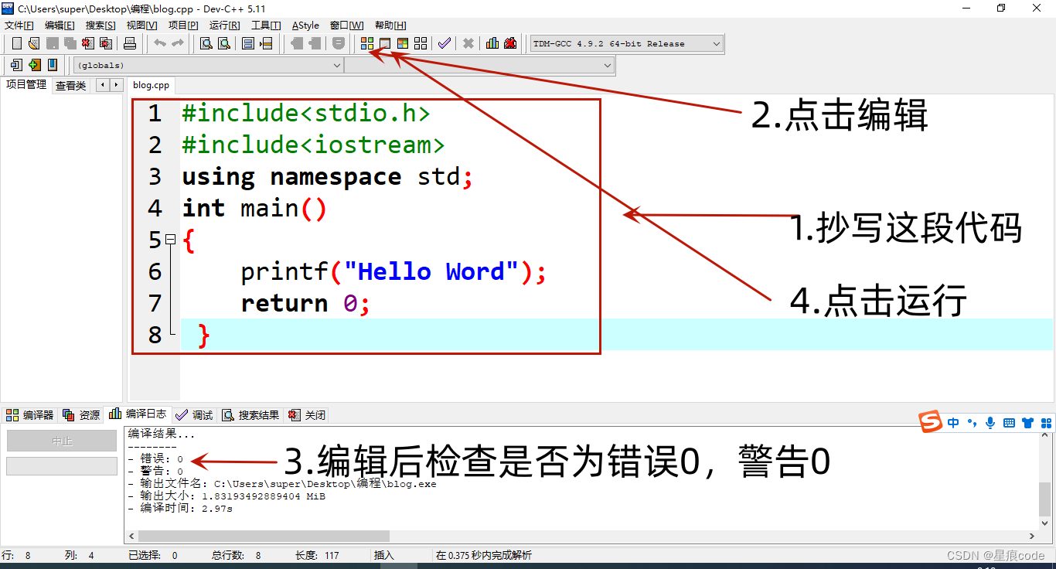Viewport: 1056px width, 569px height.
Task: Click the Sogou microphone voice input icon
Action: tap(991, 423)
